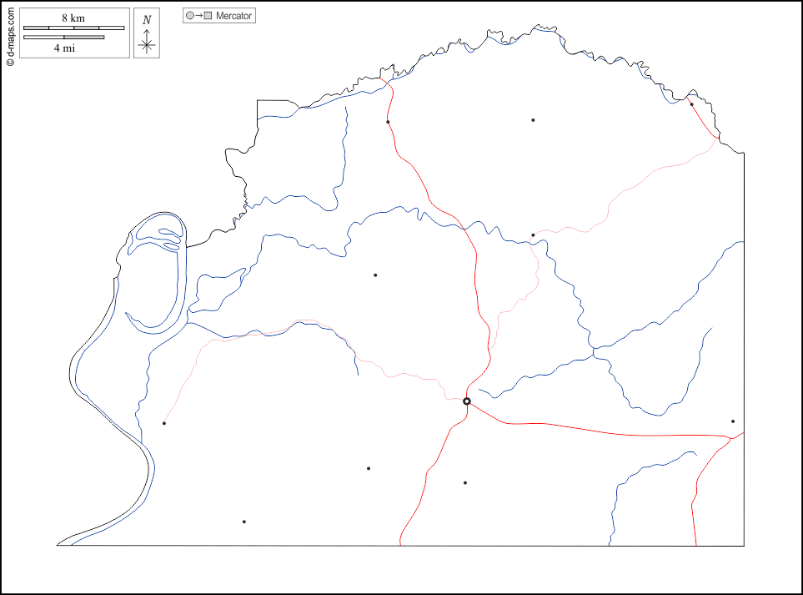Click the Mercator projection button

219,16
